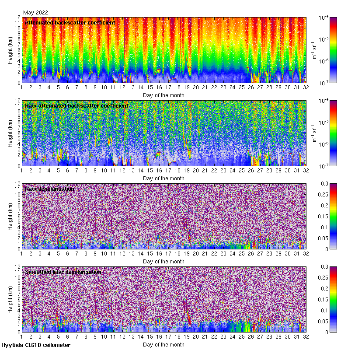Click the May 2022 title text

pos(35,13)
